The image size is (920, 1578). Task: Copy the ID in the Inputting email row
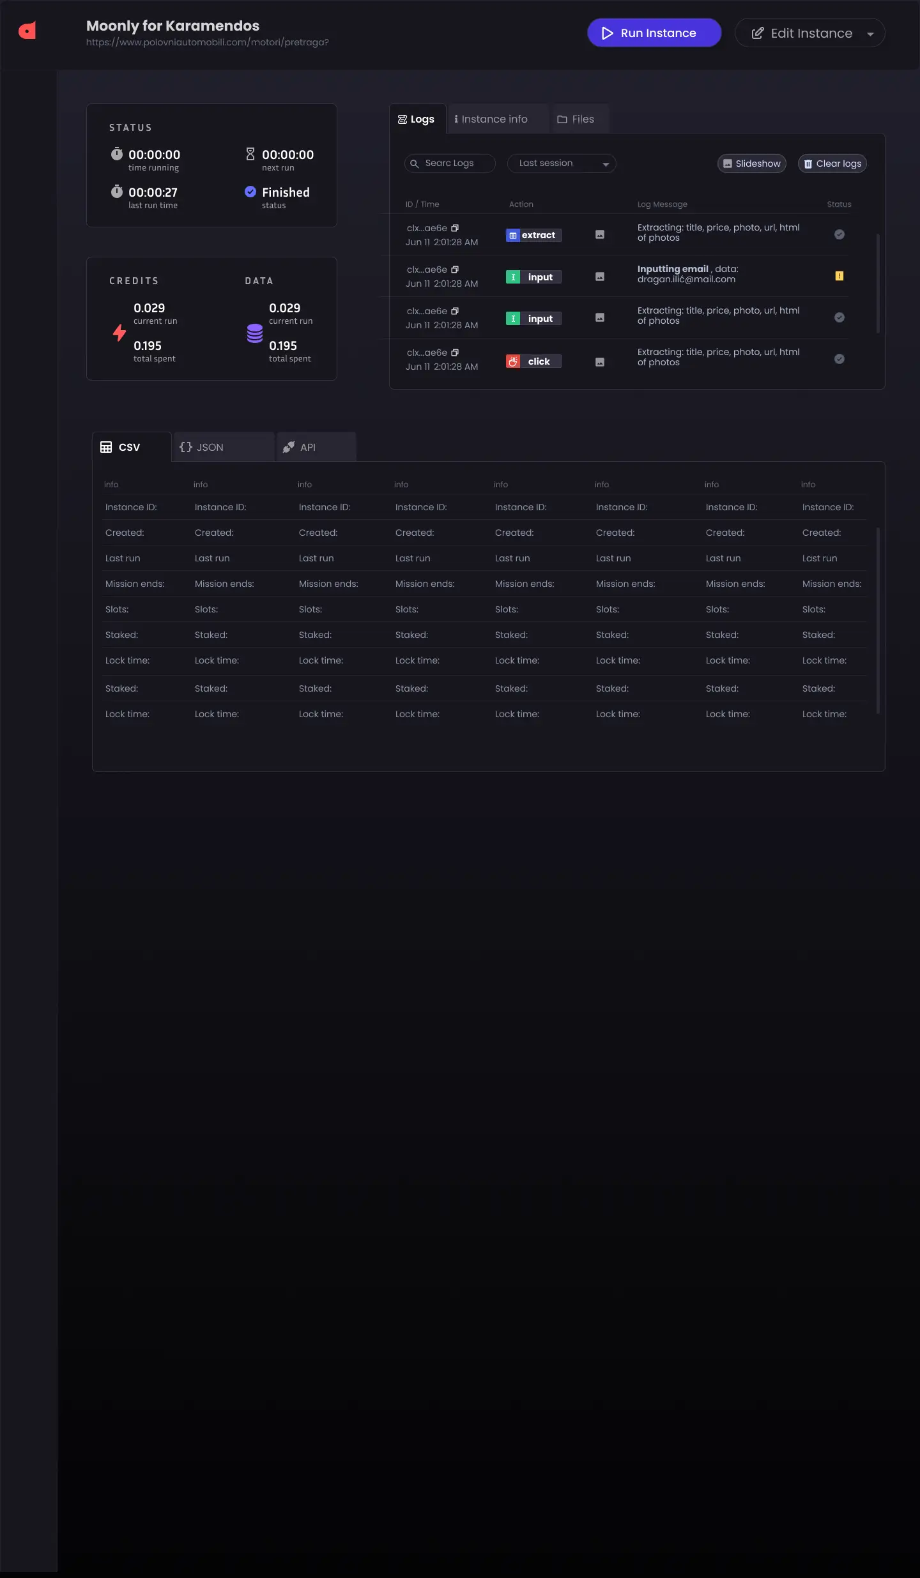(x=455, y=269)
